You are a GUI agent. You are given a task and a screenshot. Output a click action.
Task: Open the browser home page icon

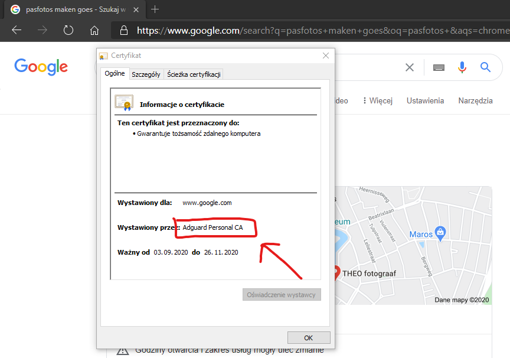94,30
